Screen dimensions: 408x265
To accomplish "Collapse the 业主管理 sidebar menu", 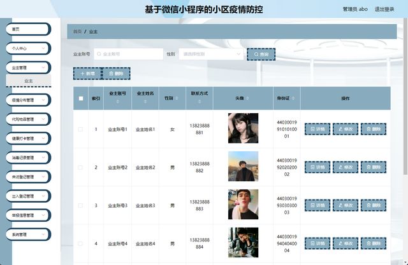I will [28, 67].
